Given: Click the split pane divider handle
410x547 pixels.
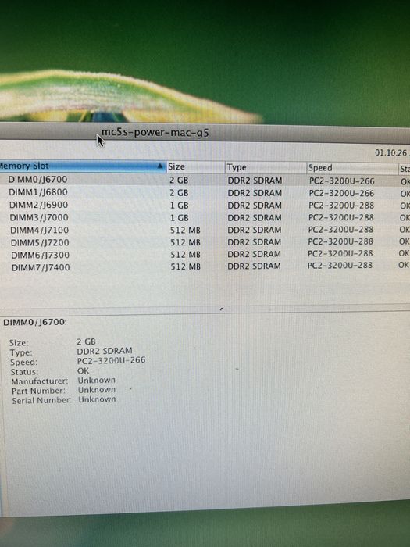Looking at the screenshot, I should (x=222, y=309).
